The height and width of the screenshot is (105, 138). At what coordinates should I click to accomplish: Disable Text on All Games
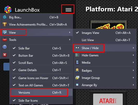(x=41, y=85)
